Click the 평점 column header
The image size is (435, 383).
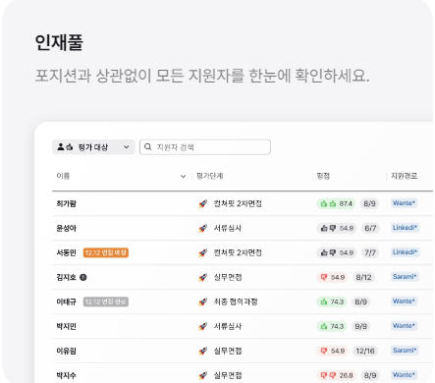323,176
